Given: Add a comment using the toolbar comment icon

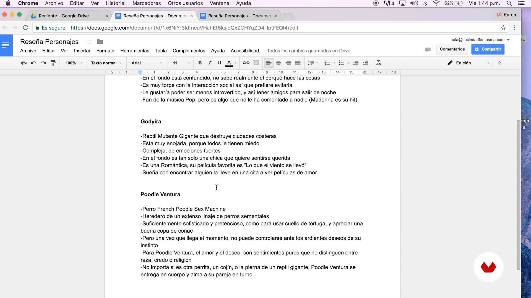Looking at the screenshot, I should tap(256, 63).
